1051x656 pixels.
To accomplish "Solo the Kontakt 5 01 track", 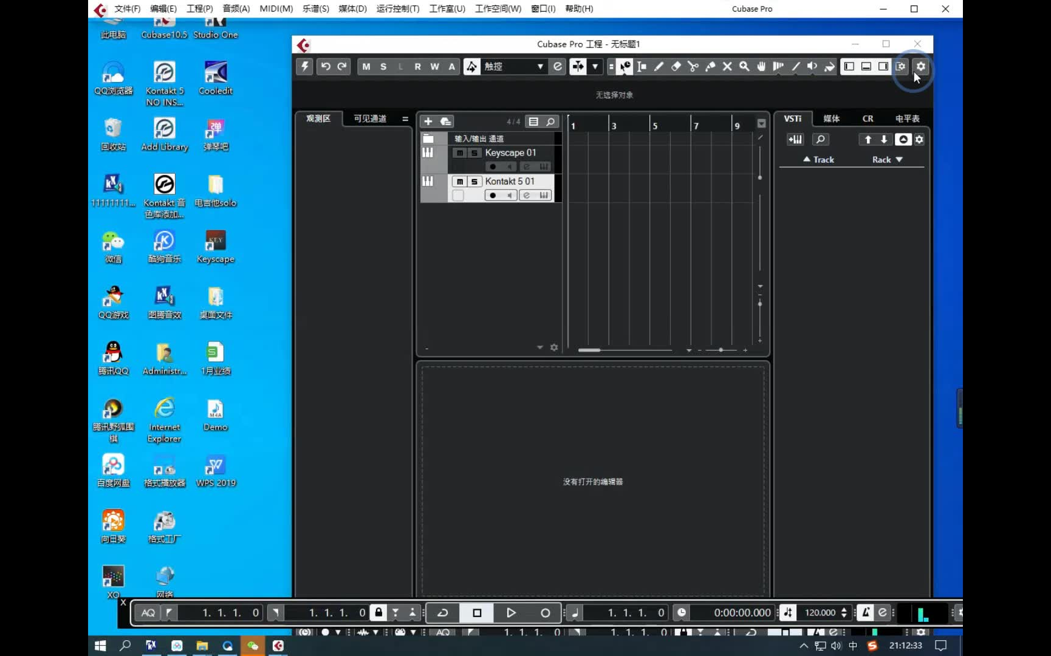I will click(x=474, y=182).
